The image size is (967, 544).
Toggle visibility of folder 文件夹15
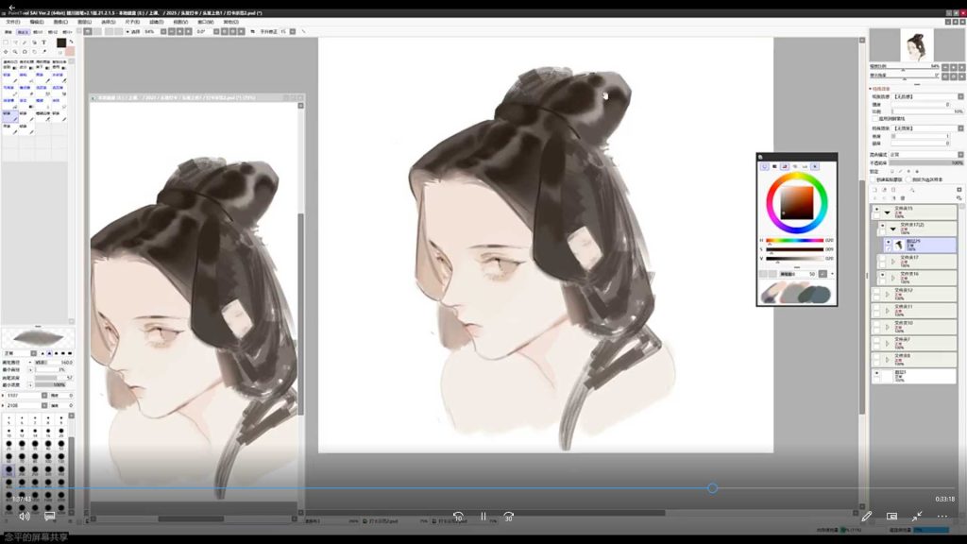875,210
